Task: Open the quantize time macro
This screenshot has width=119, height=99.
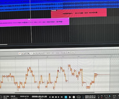Action: [x=69, y=53]
